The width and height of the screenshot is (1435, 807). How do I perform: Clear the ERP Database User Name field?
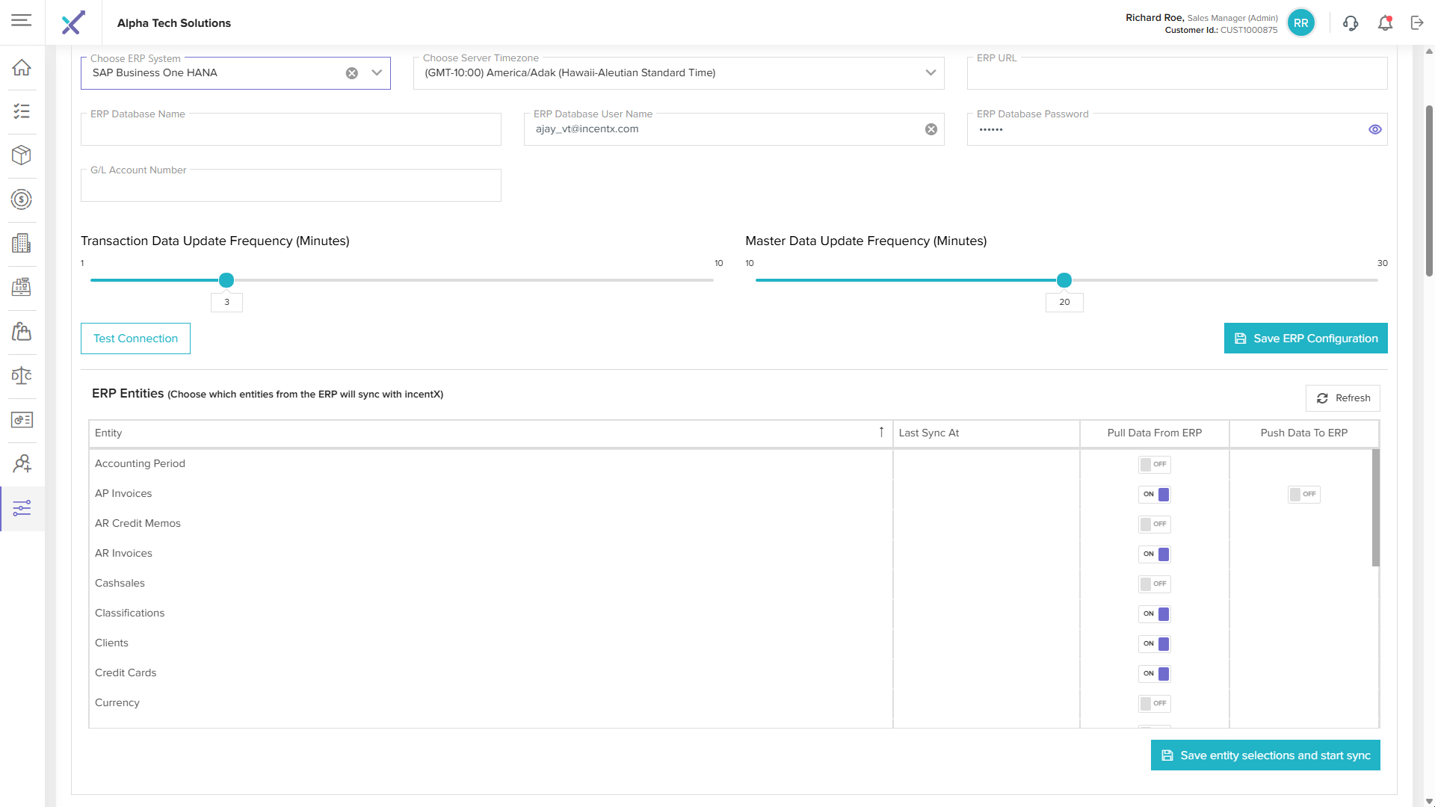(931, 129)
